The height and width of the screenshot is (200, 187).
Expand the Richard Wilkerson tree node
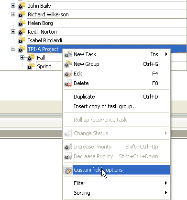pos(13,14)
